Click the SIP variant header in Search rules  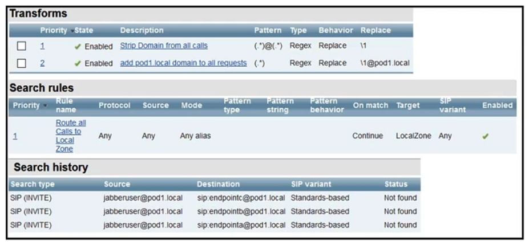(x=453, y=105)
